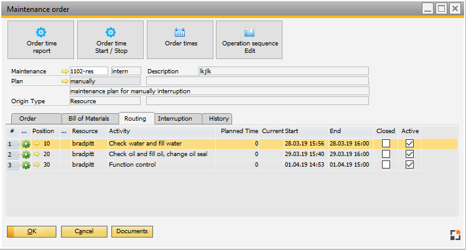Check Closed box for Check water activity
Viewport: 466px width, 250px height.
[x=386, y=144]
